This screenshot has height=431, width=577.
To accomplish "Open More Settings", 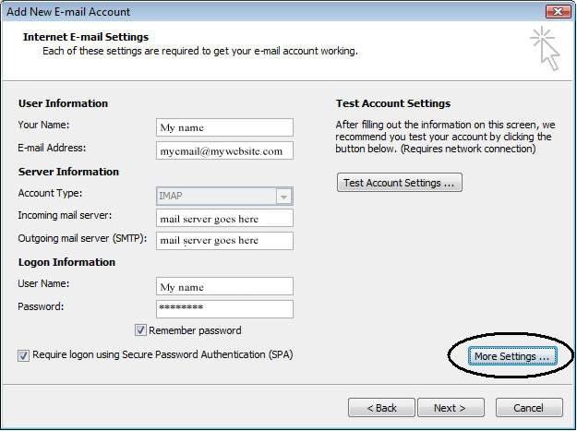I will click(x=511, y=356).
